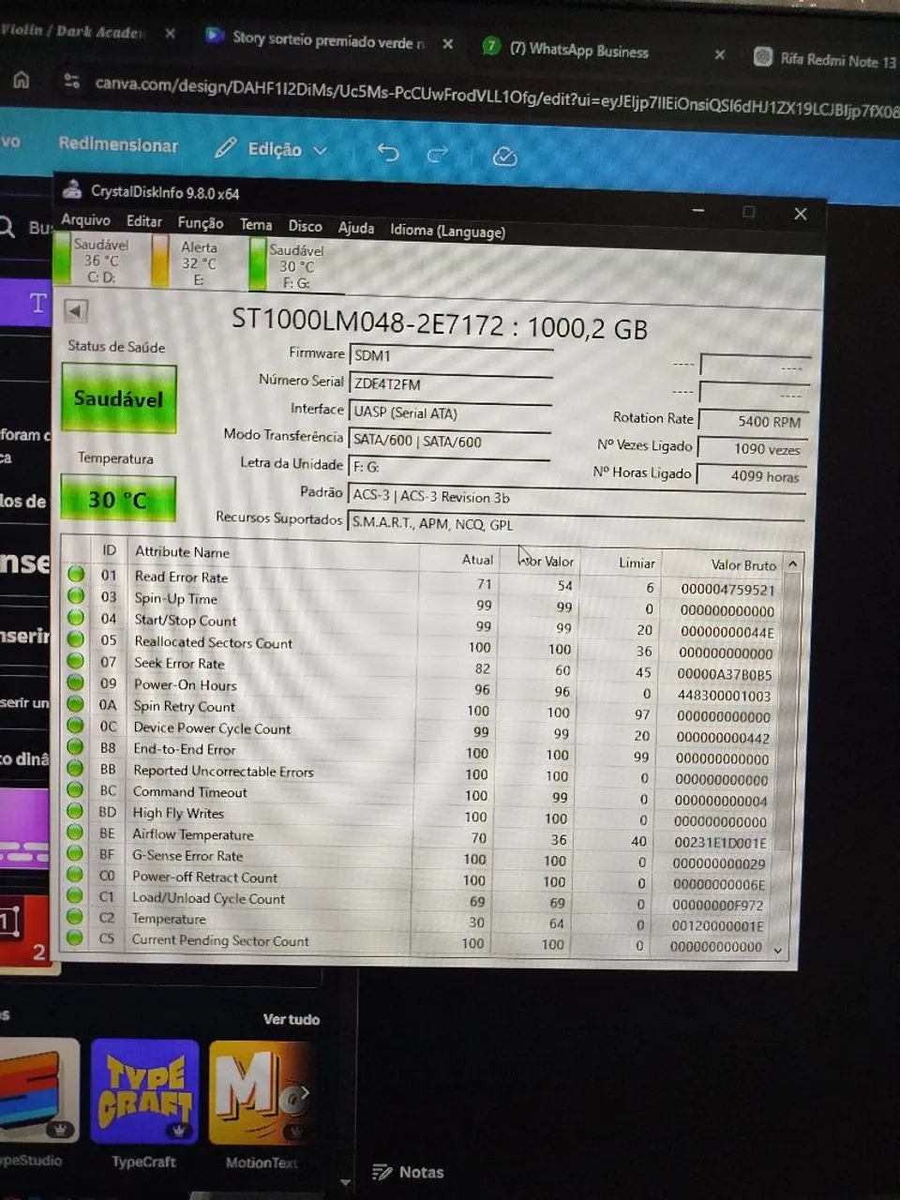900x1200 pixels.
Task: Click the Attribute Name column header
Action: pos(182,552)
